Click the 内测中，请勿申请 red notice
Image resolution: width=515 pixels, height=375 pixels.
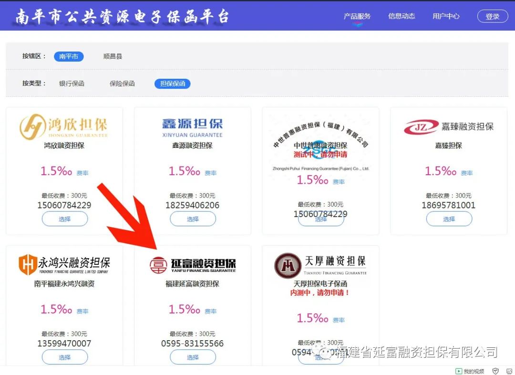click(x=320, y=292)
